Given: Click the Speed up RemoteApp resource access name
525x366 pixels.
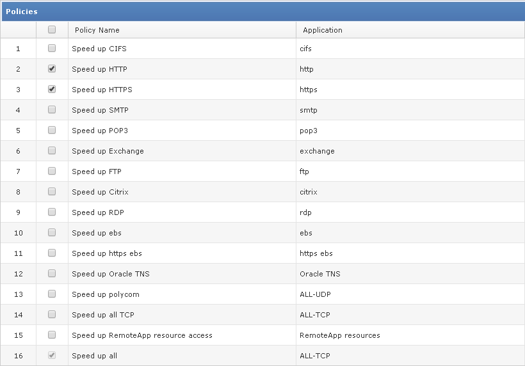Looking at the screenshot, I should [142, 335].
